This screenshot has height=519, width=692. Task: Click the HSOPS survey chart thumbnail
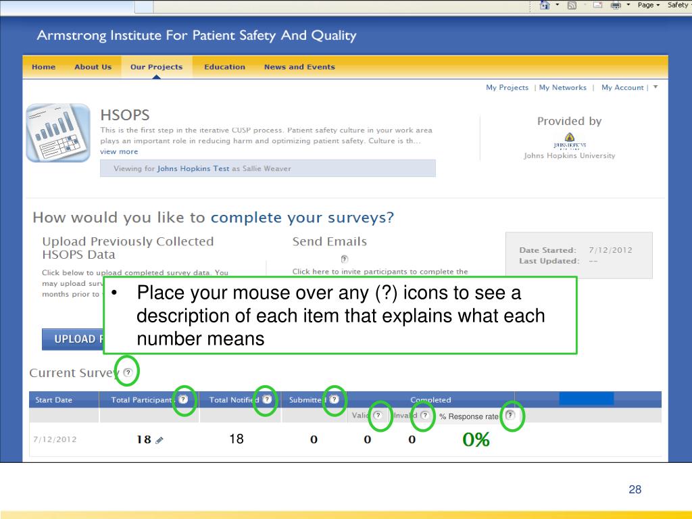(x=58, y=133)
